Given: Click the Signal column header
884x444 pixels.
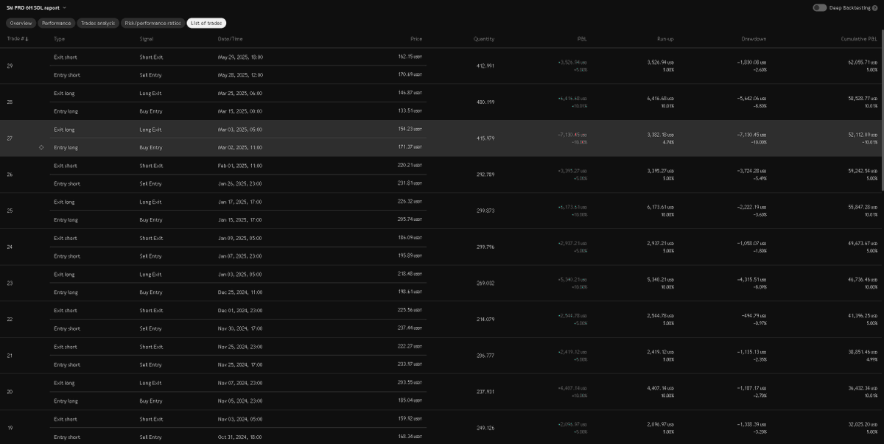Looking at the screenshot, I should click(x=147, y=39).
